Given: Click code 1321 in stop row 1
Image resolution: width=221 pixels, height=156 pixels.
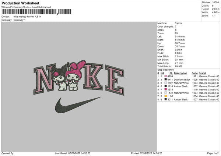Looking at the screenshot, I should click(195, 76).
